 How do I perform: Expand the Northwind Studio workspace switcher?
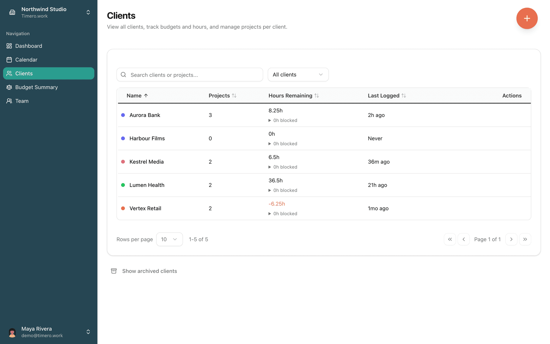point(88,12)
